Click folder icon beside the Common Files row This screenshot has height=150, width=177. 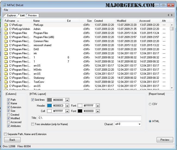pos(6,41)
